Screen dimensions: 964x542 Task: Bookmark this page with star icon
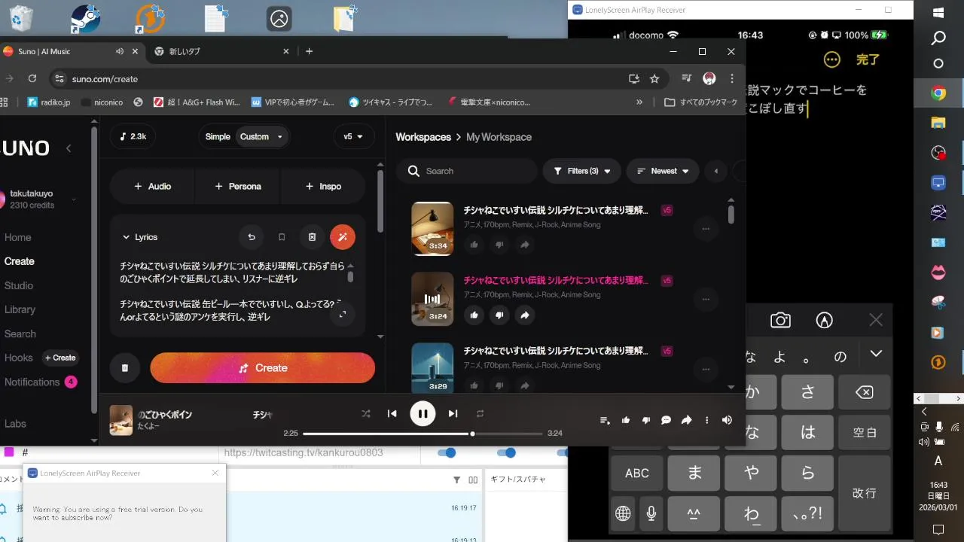tap(654, 78)
